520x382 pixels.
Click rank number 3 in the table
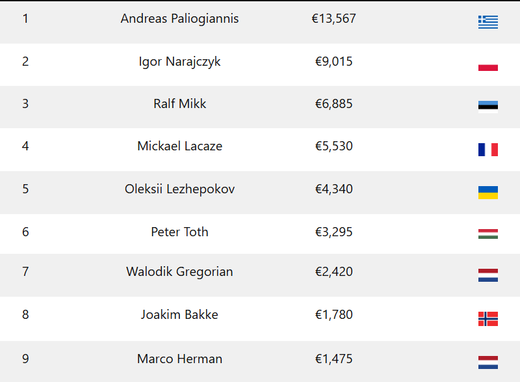[25, 104]
